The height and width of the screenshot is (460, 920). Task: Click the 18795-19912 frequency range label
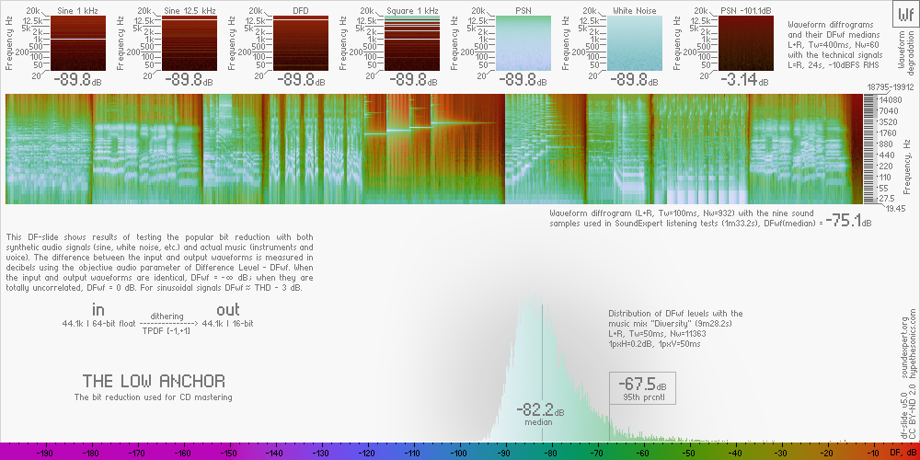pos(891,87)
